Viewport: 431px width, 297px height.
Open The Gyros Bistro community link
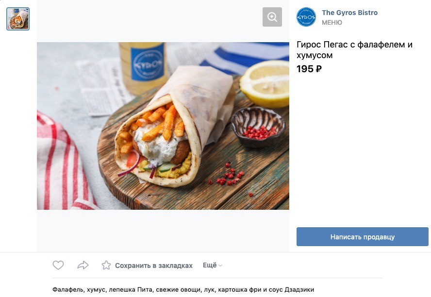tap(349, 13)
